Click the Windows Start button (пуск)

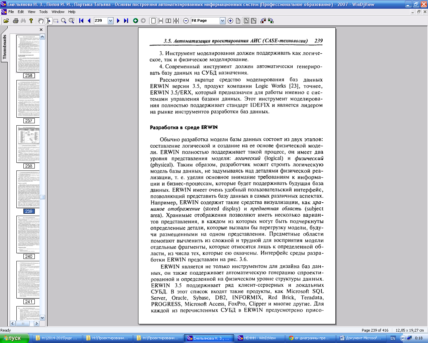point(15,338)
